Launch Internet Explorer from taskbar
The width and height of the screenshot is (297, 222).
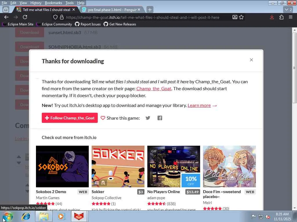tap(26, 216)
